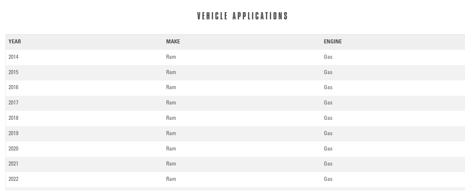Image resolution: width=465 pixels, height=193 pixels.
Task: Click the 2018 year cell
Action: pyautogui.click(x=13, y=118)
